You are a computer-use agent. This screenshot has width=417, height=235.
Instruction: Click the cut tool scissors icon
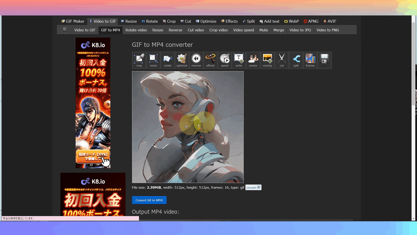coord(281,60)
